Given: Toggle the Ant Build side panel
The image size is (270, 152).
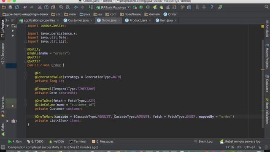Looking at the screenshot, I should pos(267,29).
